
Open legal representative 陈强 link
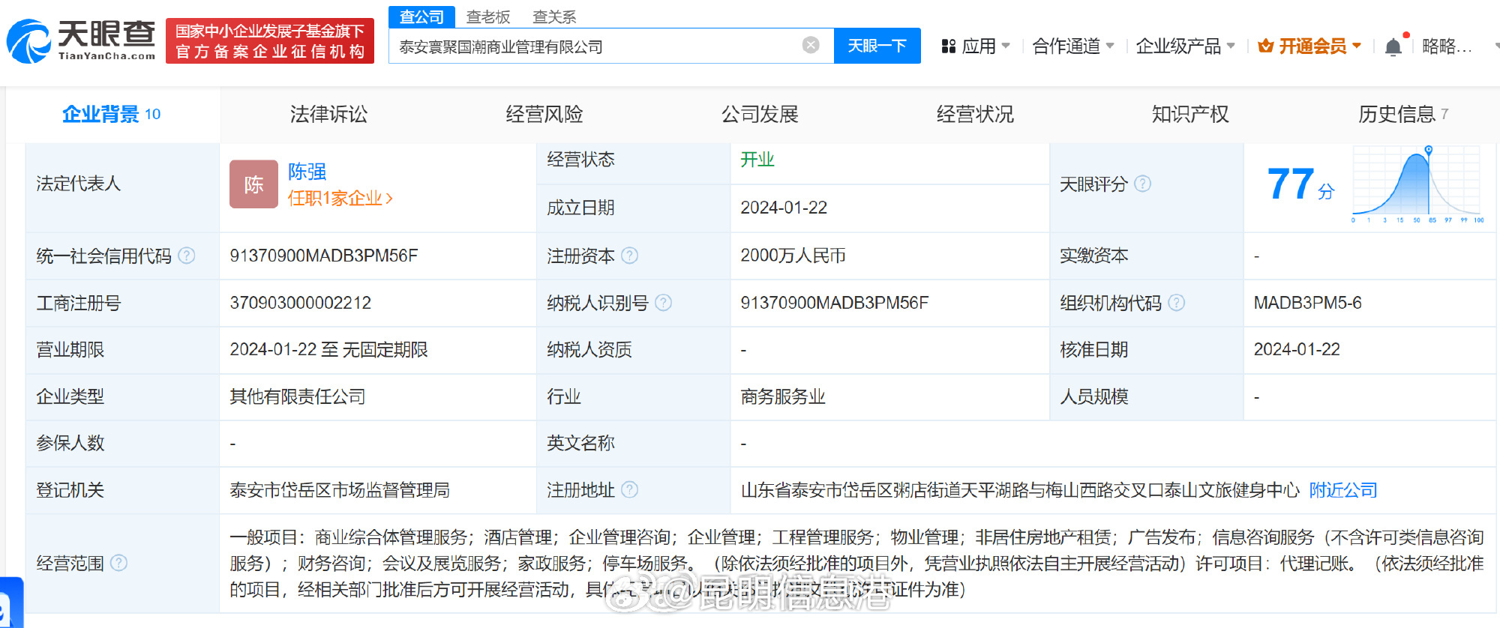(307, 172)
